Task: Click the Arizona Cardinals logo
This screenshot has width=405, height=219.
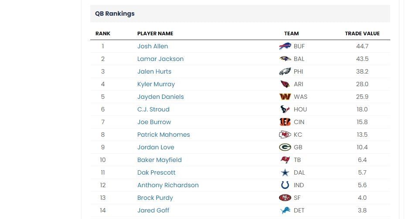Action: tap(285, 84)
